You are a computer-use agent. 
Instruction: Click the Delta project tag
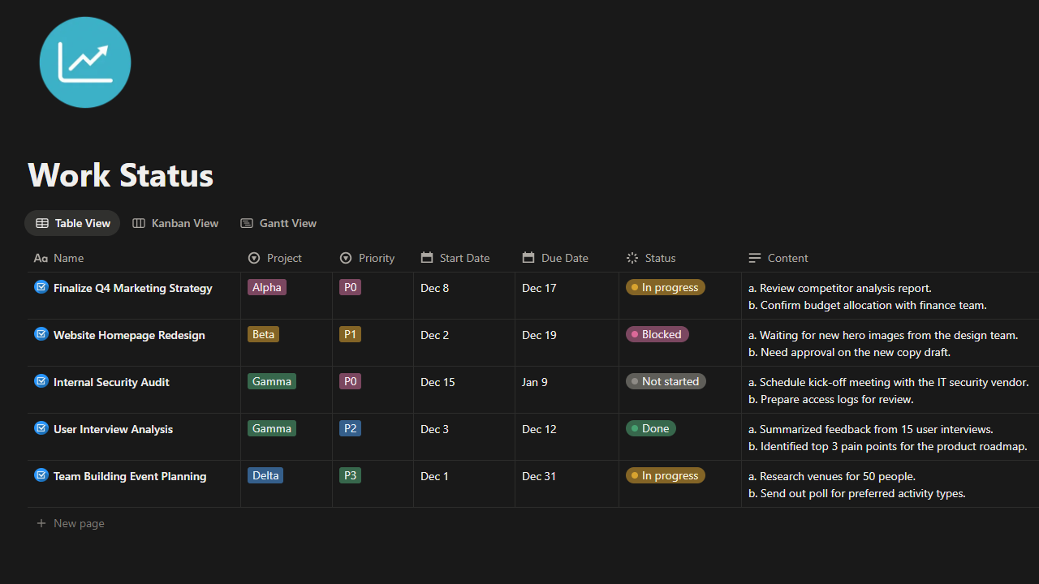coord(265,475)
